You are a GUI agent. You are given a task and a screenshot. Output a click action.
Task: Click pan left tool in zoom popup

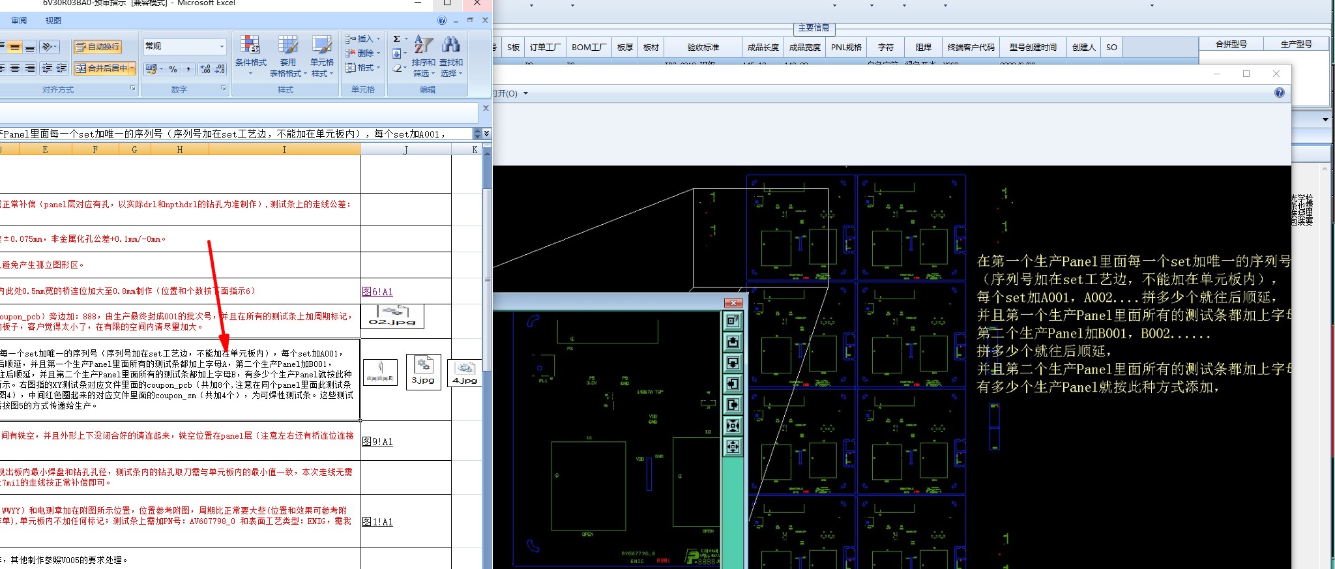(x=733, y=384)
